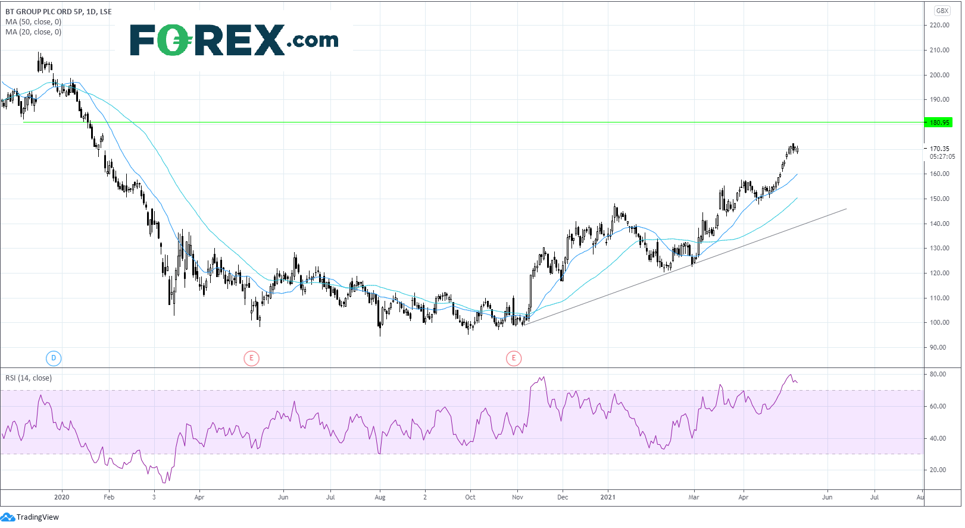Click the Nov label on time axis
Image resolution: width=965 pixels, height=528 pixels.
coord(517,497)
